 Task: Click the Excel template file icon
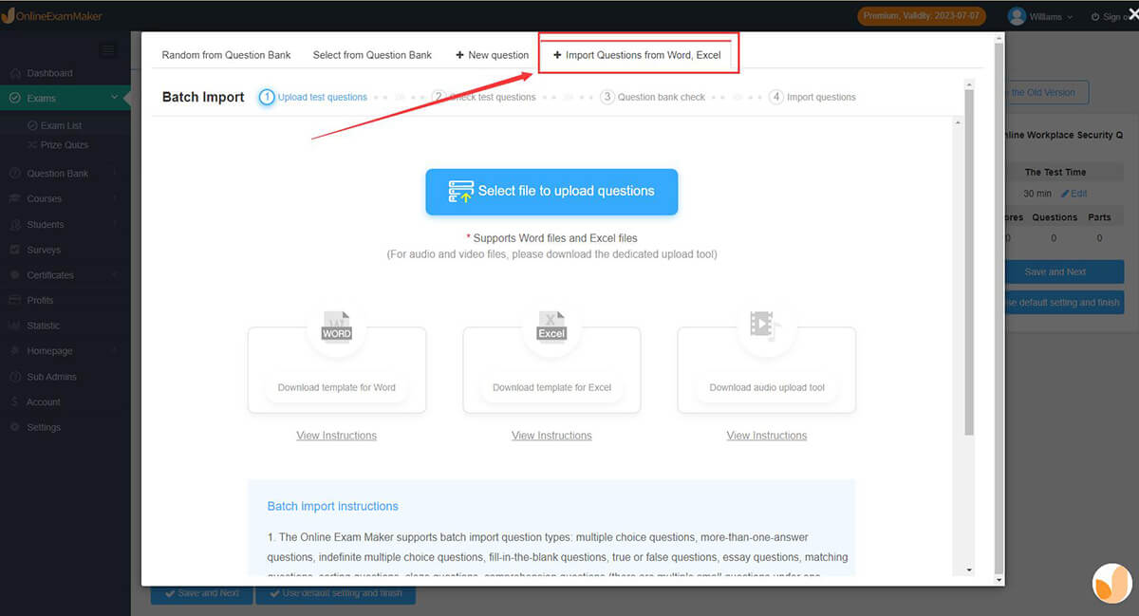click(x=551, y=326)
